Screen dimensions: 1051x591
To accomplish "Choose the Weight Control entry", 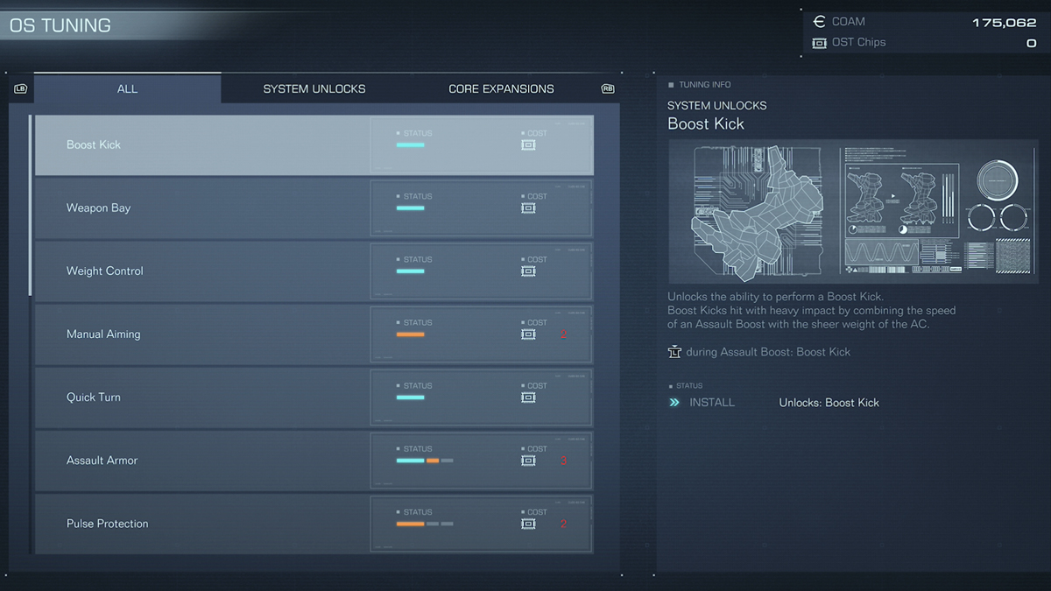I will (201, 271).
